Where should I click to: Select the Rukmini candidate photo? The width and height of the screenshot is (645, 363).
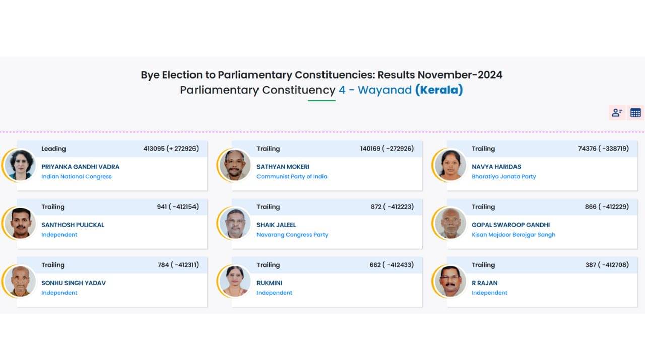(x=235, y=281)
